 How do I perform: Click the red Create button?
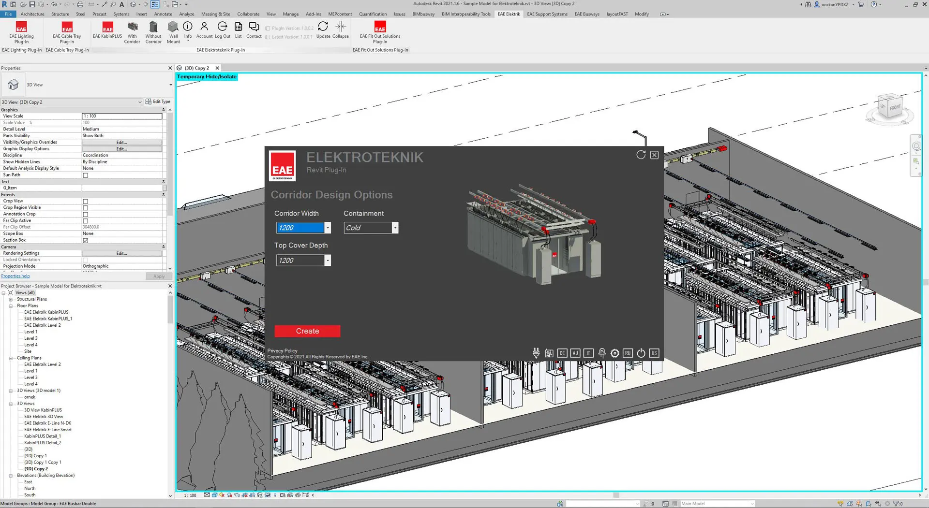pos(307,331)
